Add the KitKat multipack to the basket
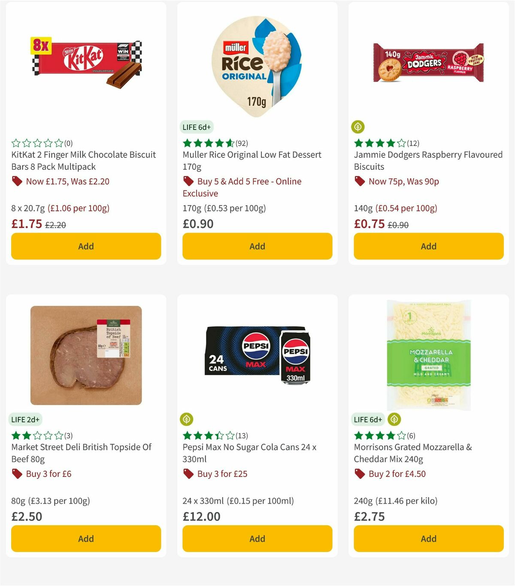The width and height of the screenshot is (515, 586). (86, 246)
